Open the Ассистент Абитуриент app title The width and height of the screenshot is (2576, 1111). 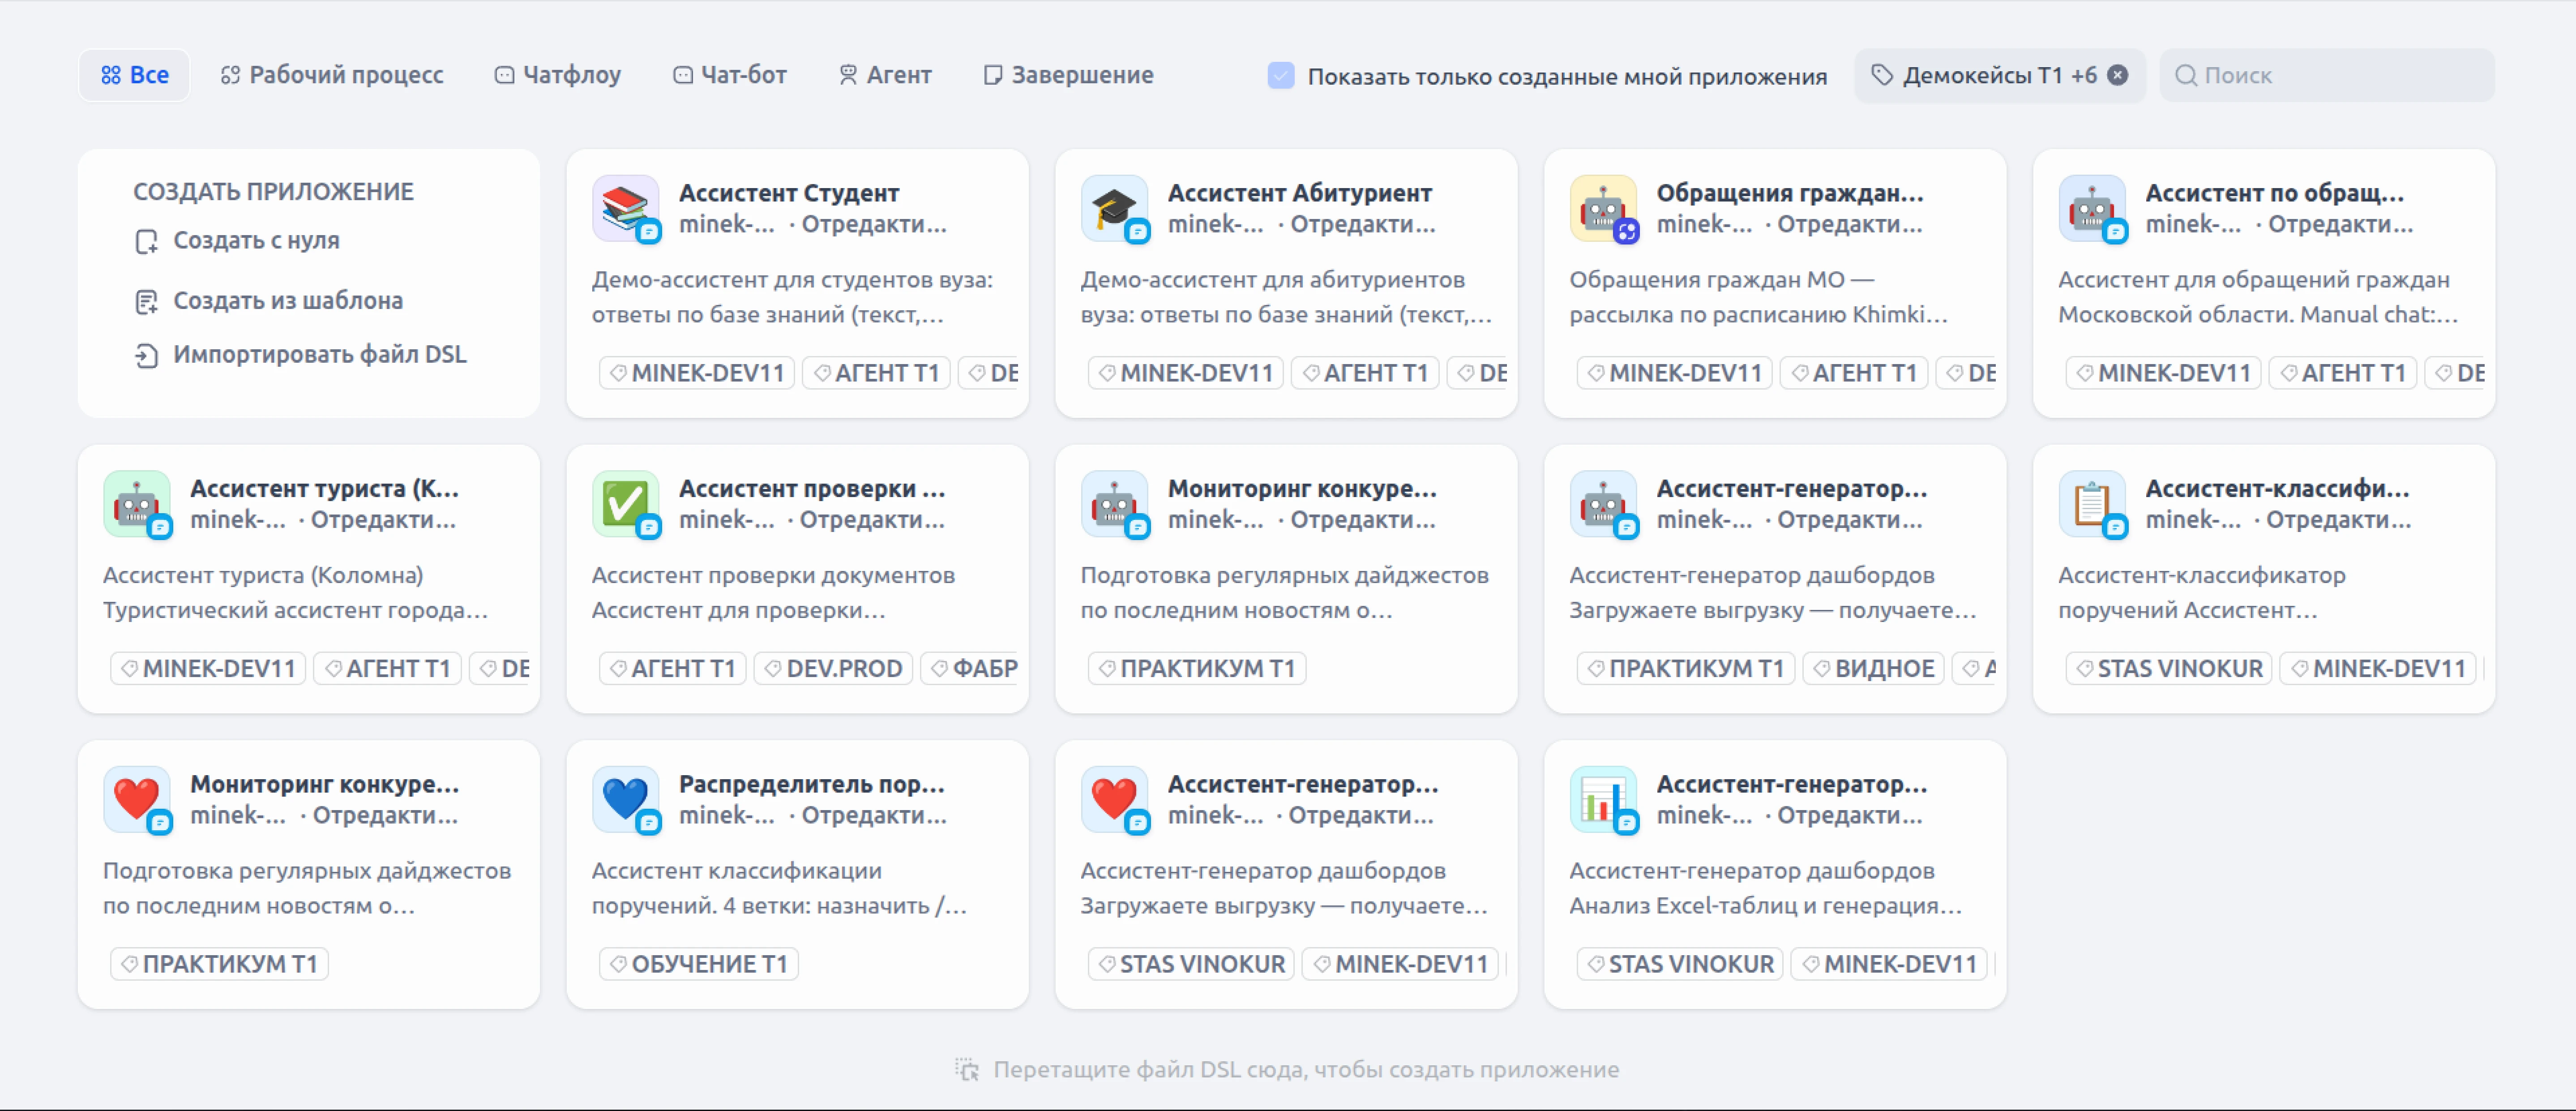[x=1299, y=192]
